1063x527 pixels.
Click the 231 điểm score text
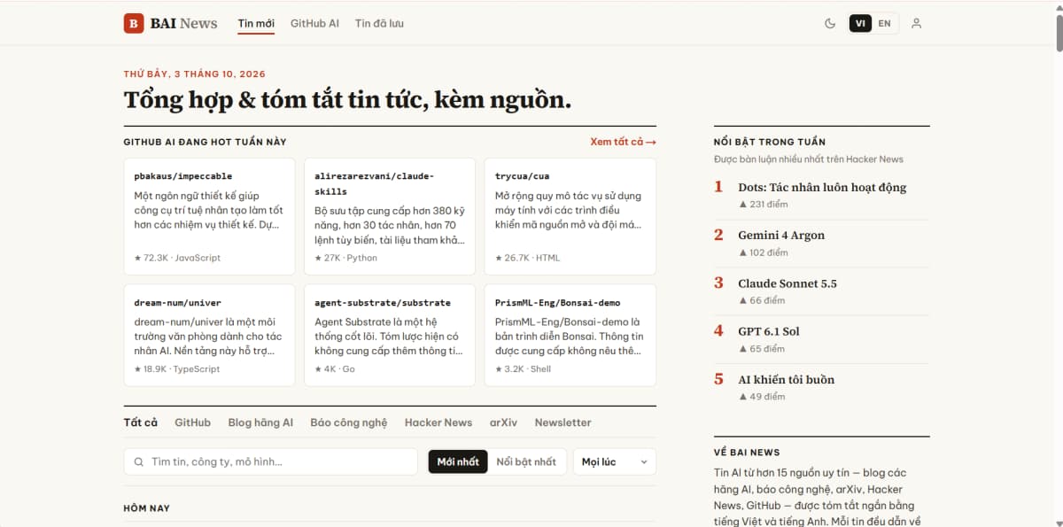click(764, 204)
